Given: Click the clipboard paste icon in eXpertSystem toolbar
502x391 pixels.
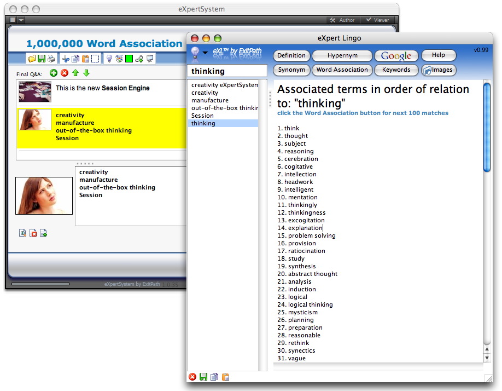Looking at the screenshot, I should click(85, 59).
